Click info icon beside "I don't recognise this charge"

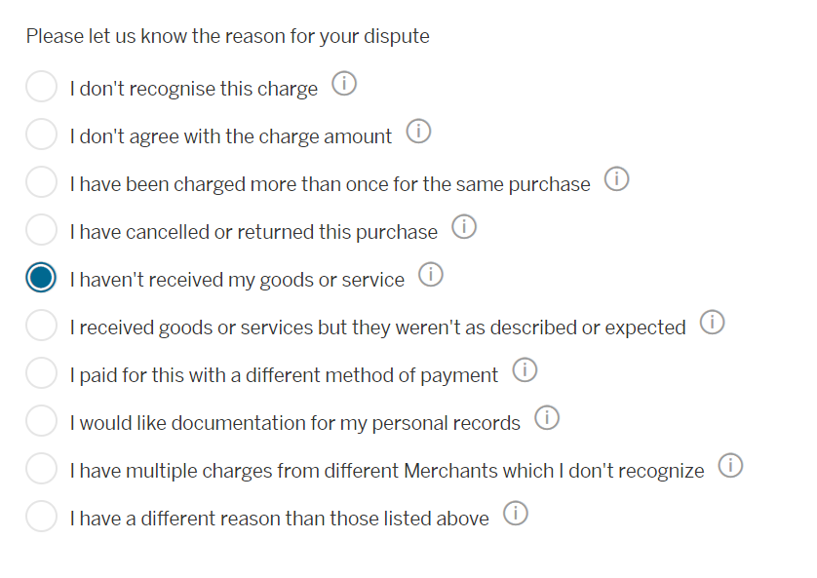(344, 85)
